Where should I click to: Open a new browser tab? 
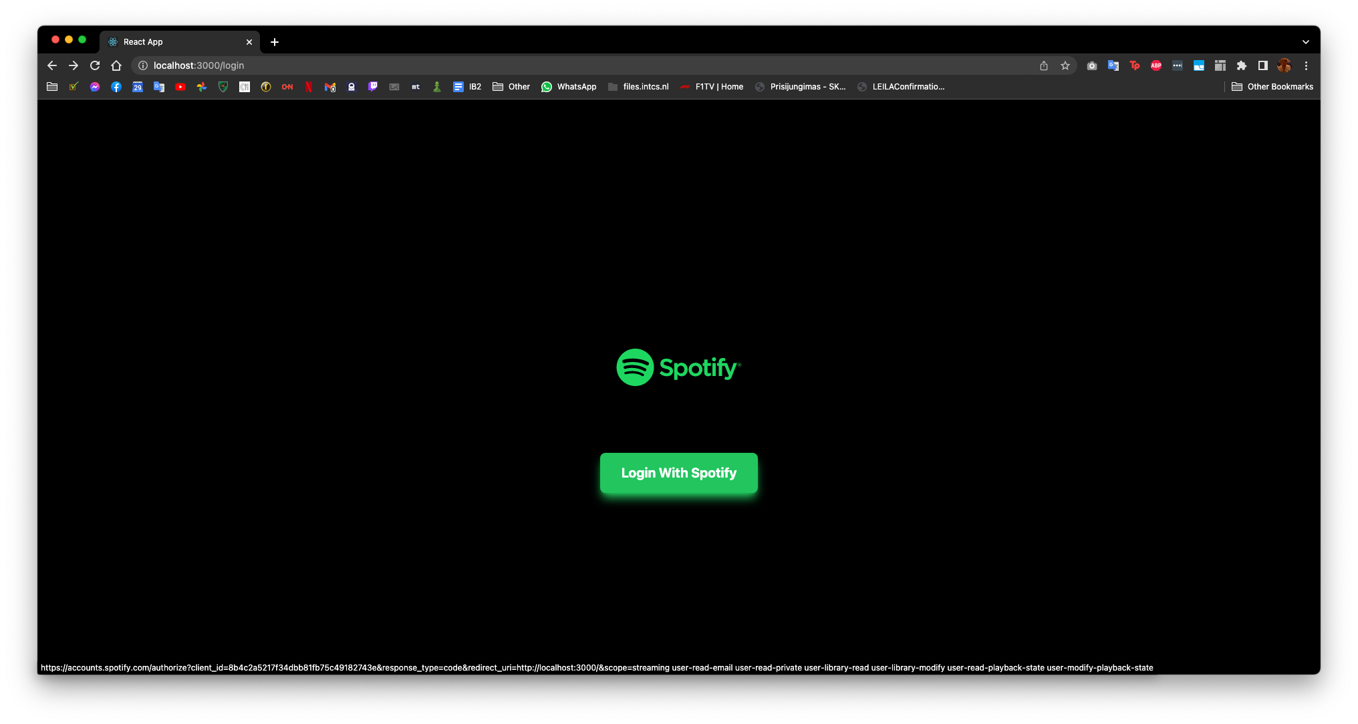pyautogui.click(x=275, y=42)
